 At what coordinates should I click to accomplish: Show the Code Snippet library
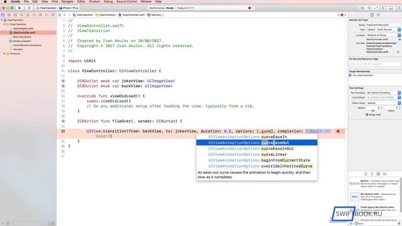(x=372, y=174)
